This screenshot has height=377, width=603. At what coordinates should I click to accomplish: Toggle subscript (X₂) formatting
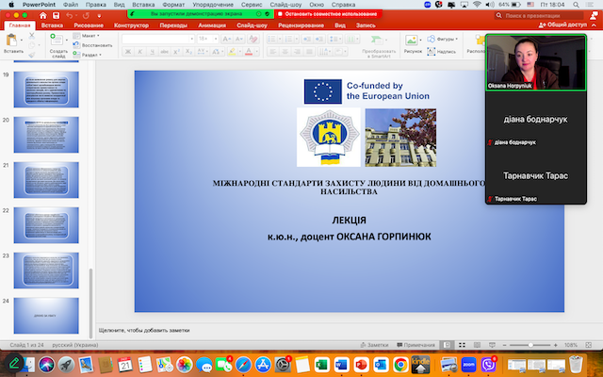pyautogui.click(x=188, y=52)
